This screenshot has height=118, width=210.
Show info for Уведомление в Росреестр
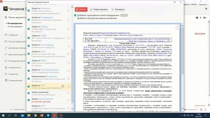tap(69, 79)
